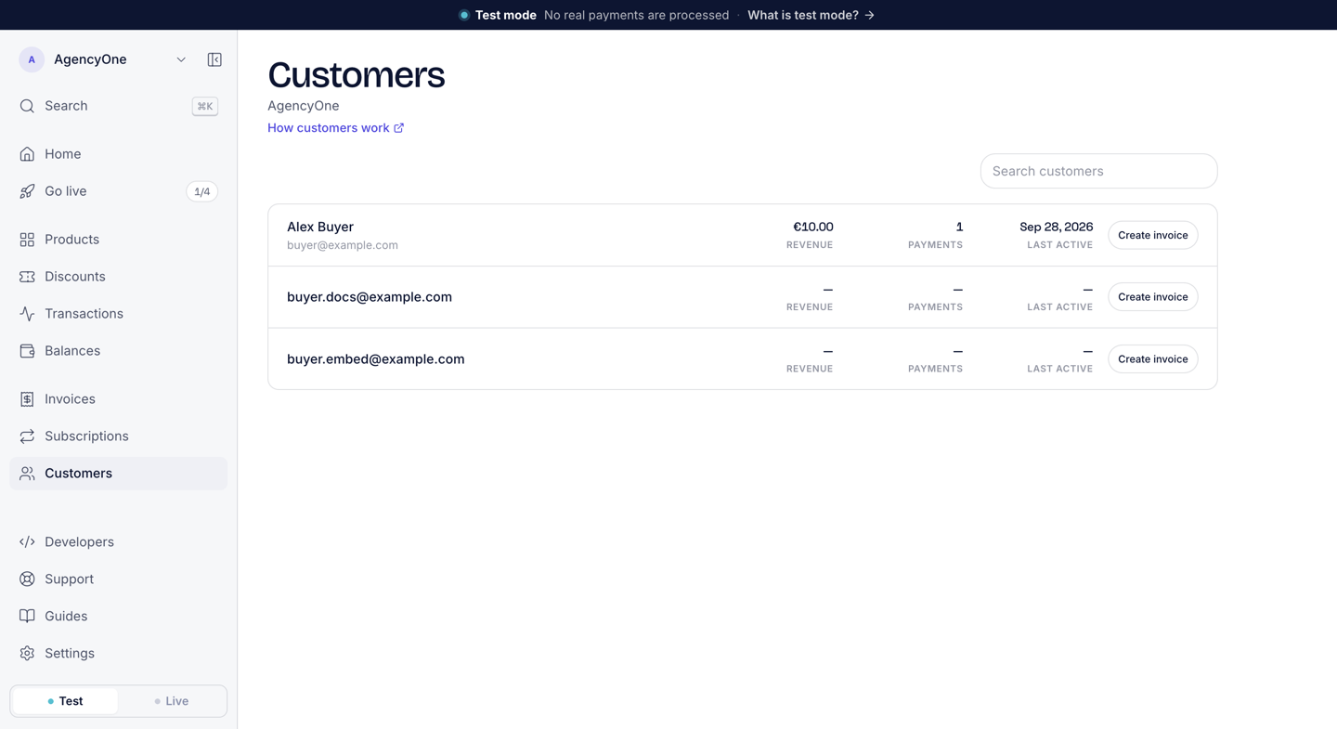Screen dimensions: 1337x729
Task: Click the Settings gear icon
Action: tap(27, 654)
